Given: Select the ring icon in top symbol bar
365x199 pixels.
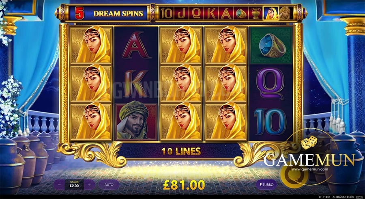Looking at the screenshot, I should (x=240, y=13).
